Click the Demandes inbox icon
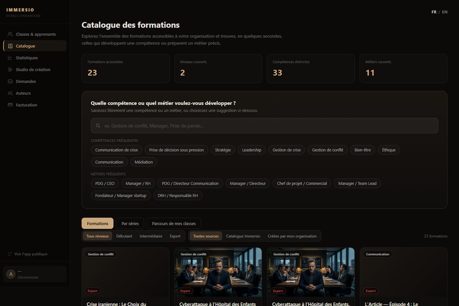The image size is (459, 306). pos(10,82)
